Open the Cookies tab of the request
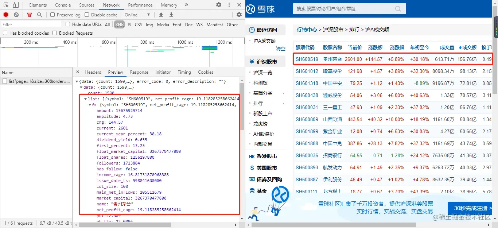The image size is (498, 228). click(206, 72)
